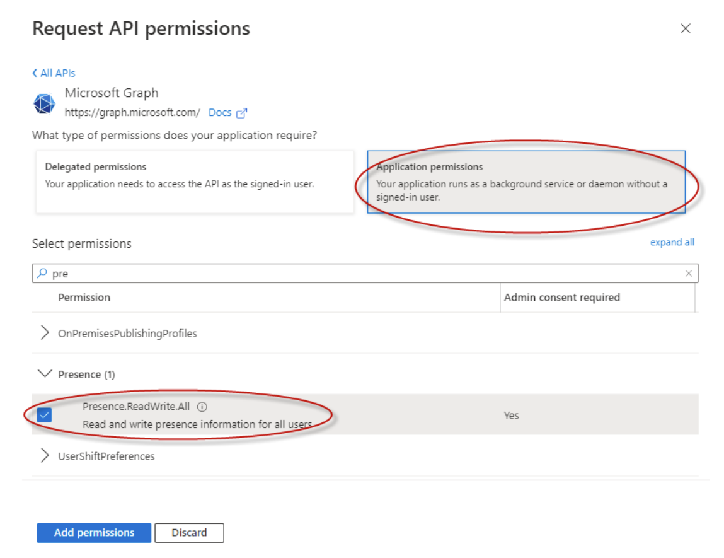Click the external link icon beside Docs

tap(241, 113)
